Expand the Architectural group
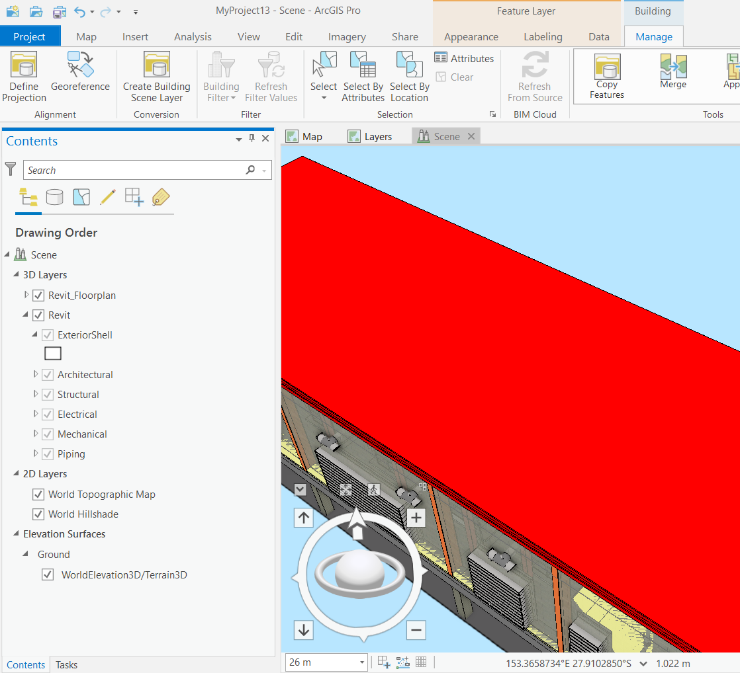The height and width of the screenshot is (673, 740). coord(35,374)
